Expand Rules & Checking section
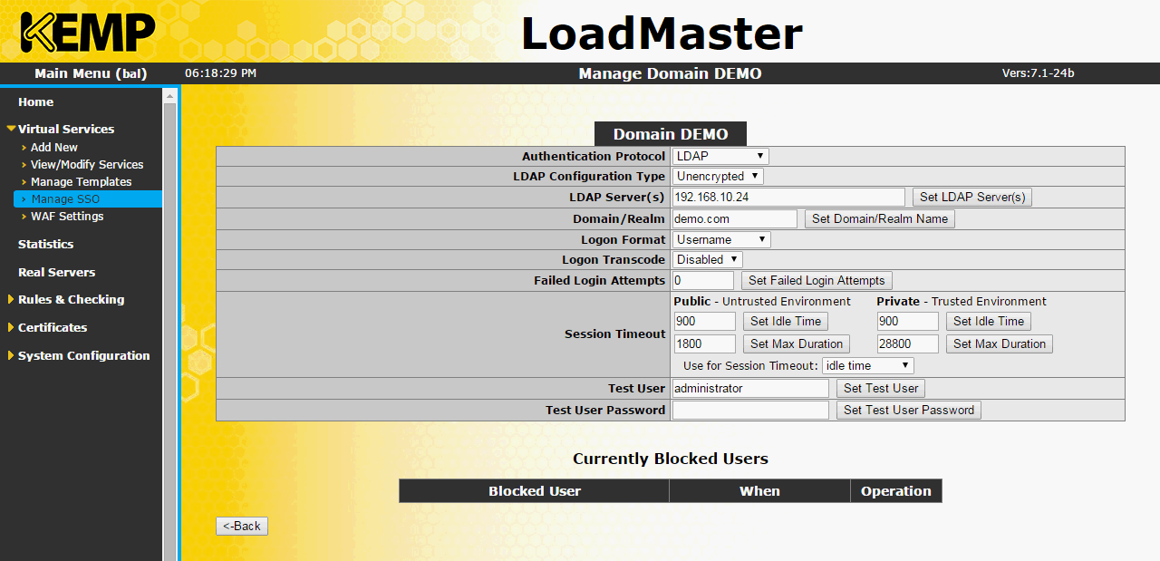Image resolution: width=1160 pixels, height=561 pixels. 71,299
